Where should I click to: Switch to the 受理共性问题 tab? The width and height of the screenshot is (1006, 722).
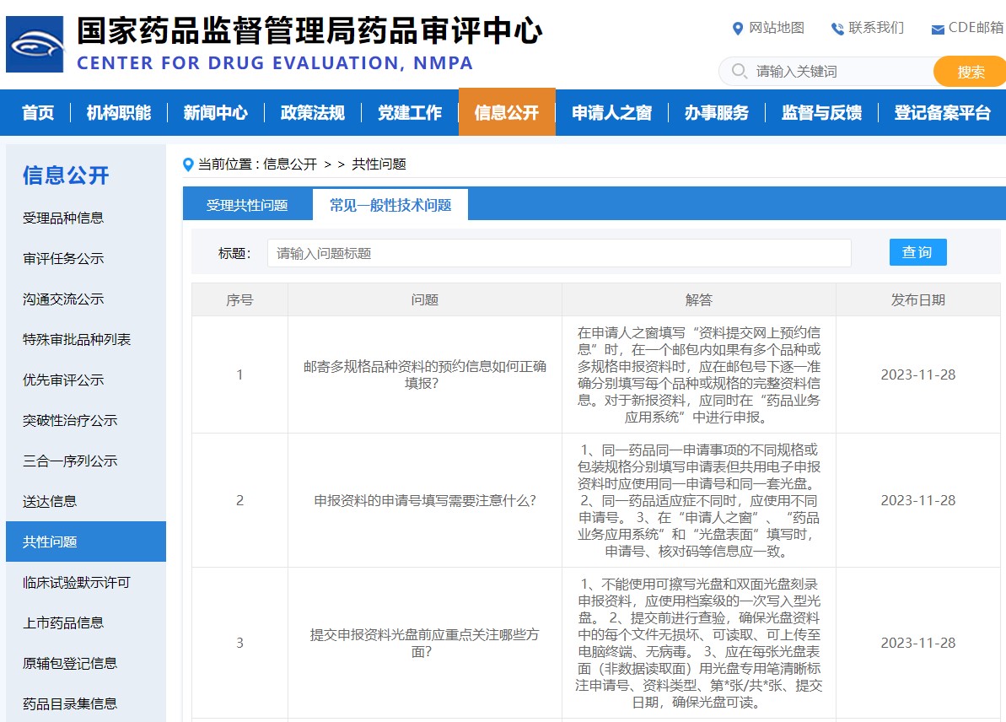pyautogui.click(x=247, y=203)
